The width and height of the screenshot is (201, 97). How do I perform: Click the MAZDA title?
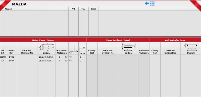(x=19, y=4)
